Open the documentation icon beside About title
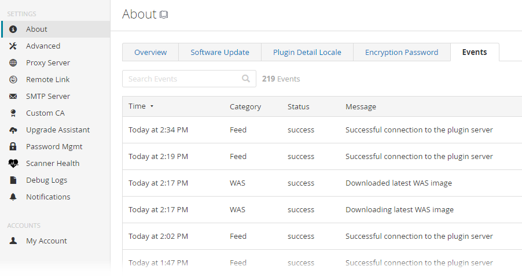The image size is (522, 277). click(x=164, y=15)
